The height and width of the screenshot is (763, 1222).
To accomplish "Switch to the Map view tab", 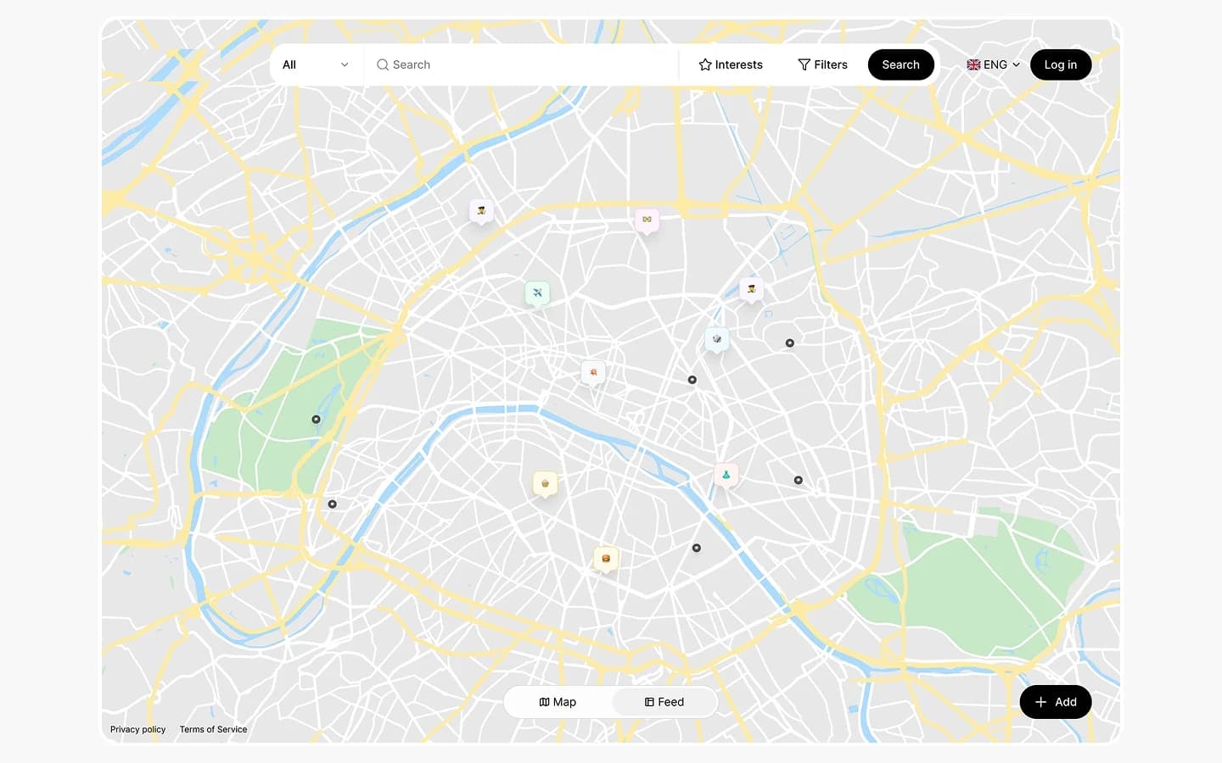I will (558, 702).
